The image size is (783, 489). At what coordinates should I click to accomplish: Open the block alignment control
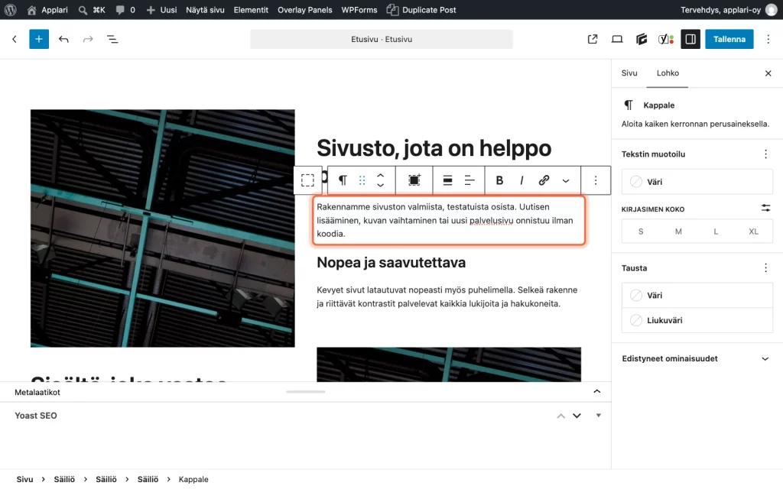[x=447, y=180]
